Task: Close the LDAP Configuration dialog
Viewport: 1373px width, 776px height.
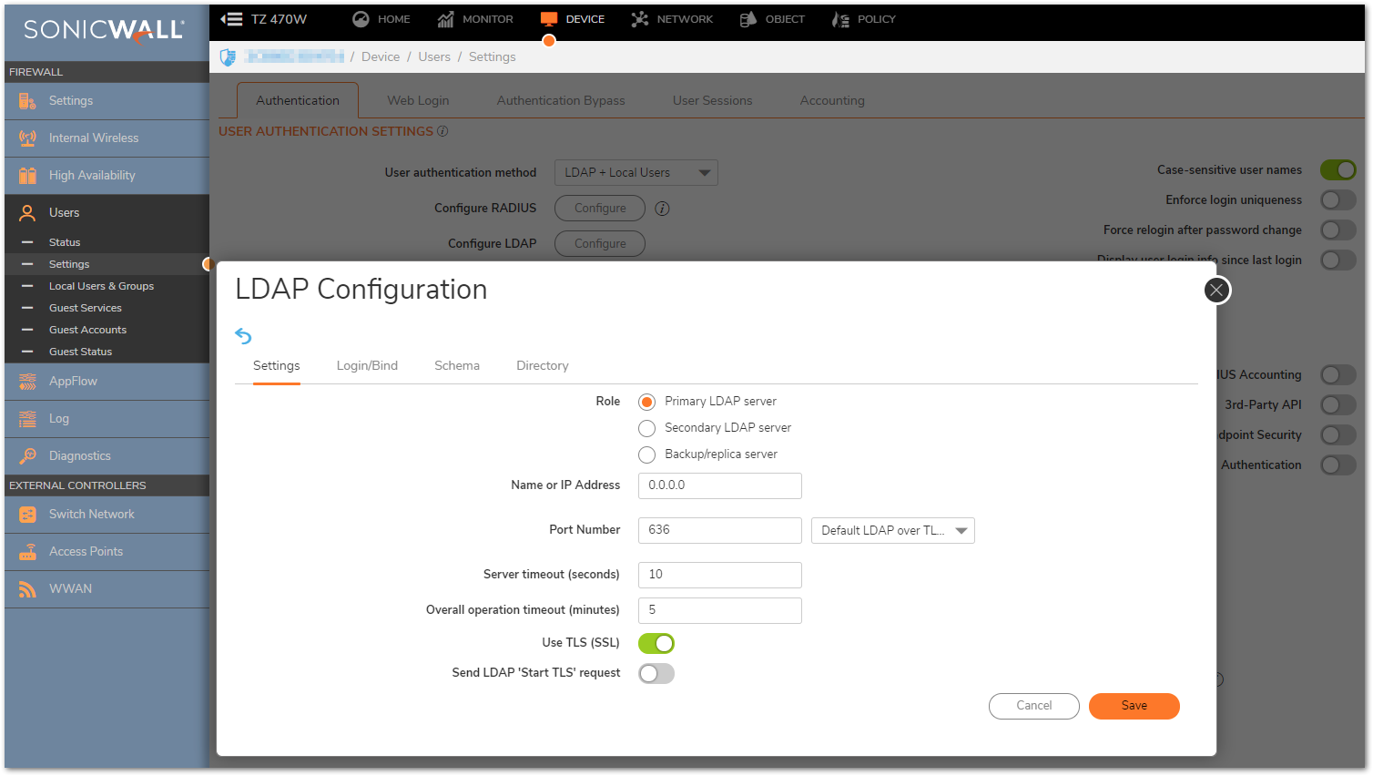Action: click(x=1216, y=291)
